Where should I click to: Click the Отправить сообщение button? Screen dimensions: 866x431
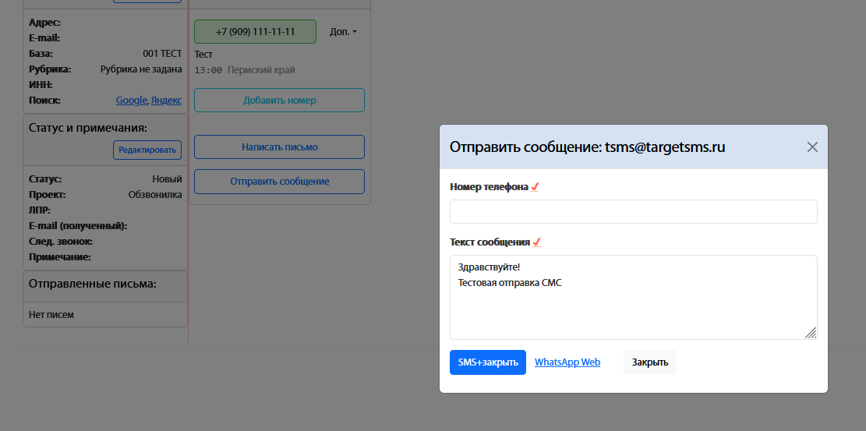[280, 182]
